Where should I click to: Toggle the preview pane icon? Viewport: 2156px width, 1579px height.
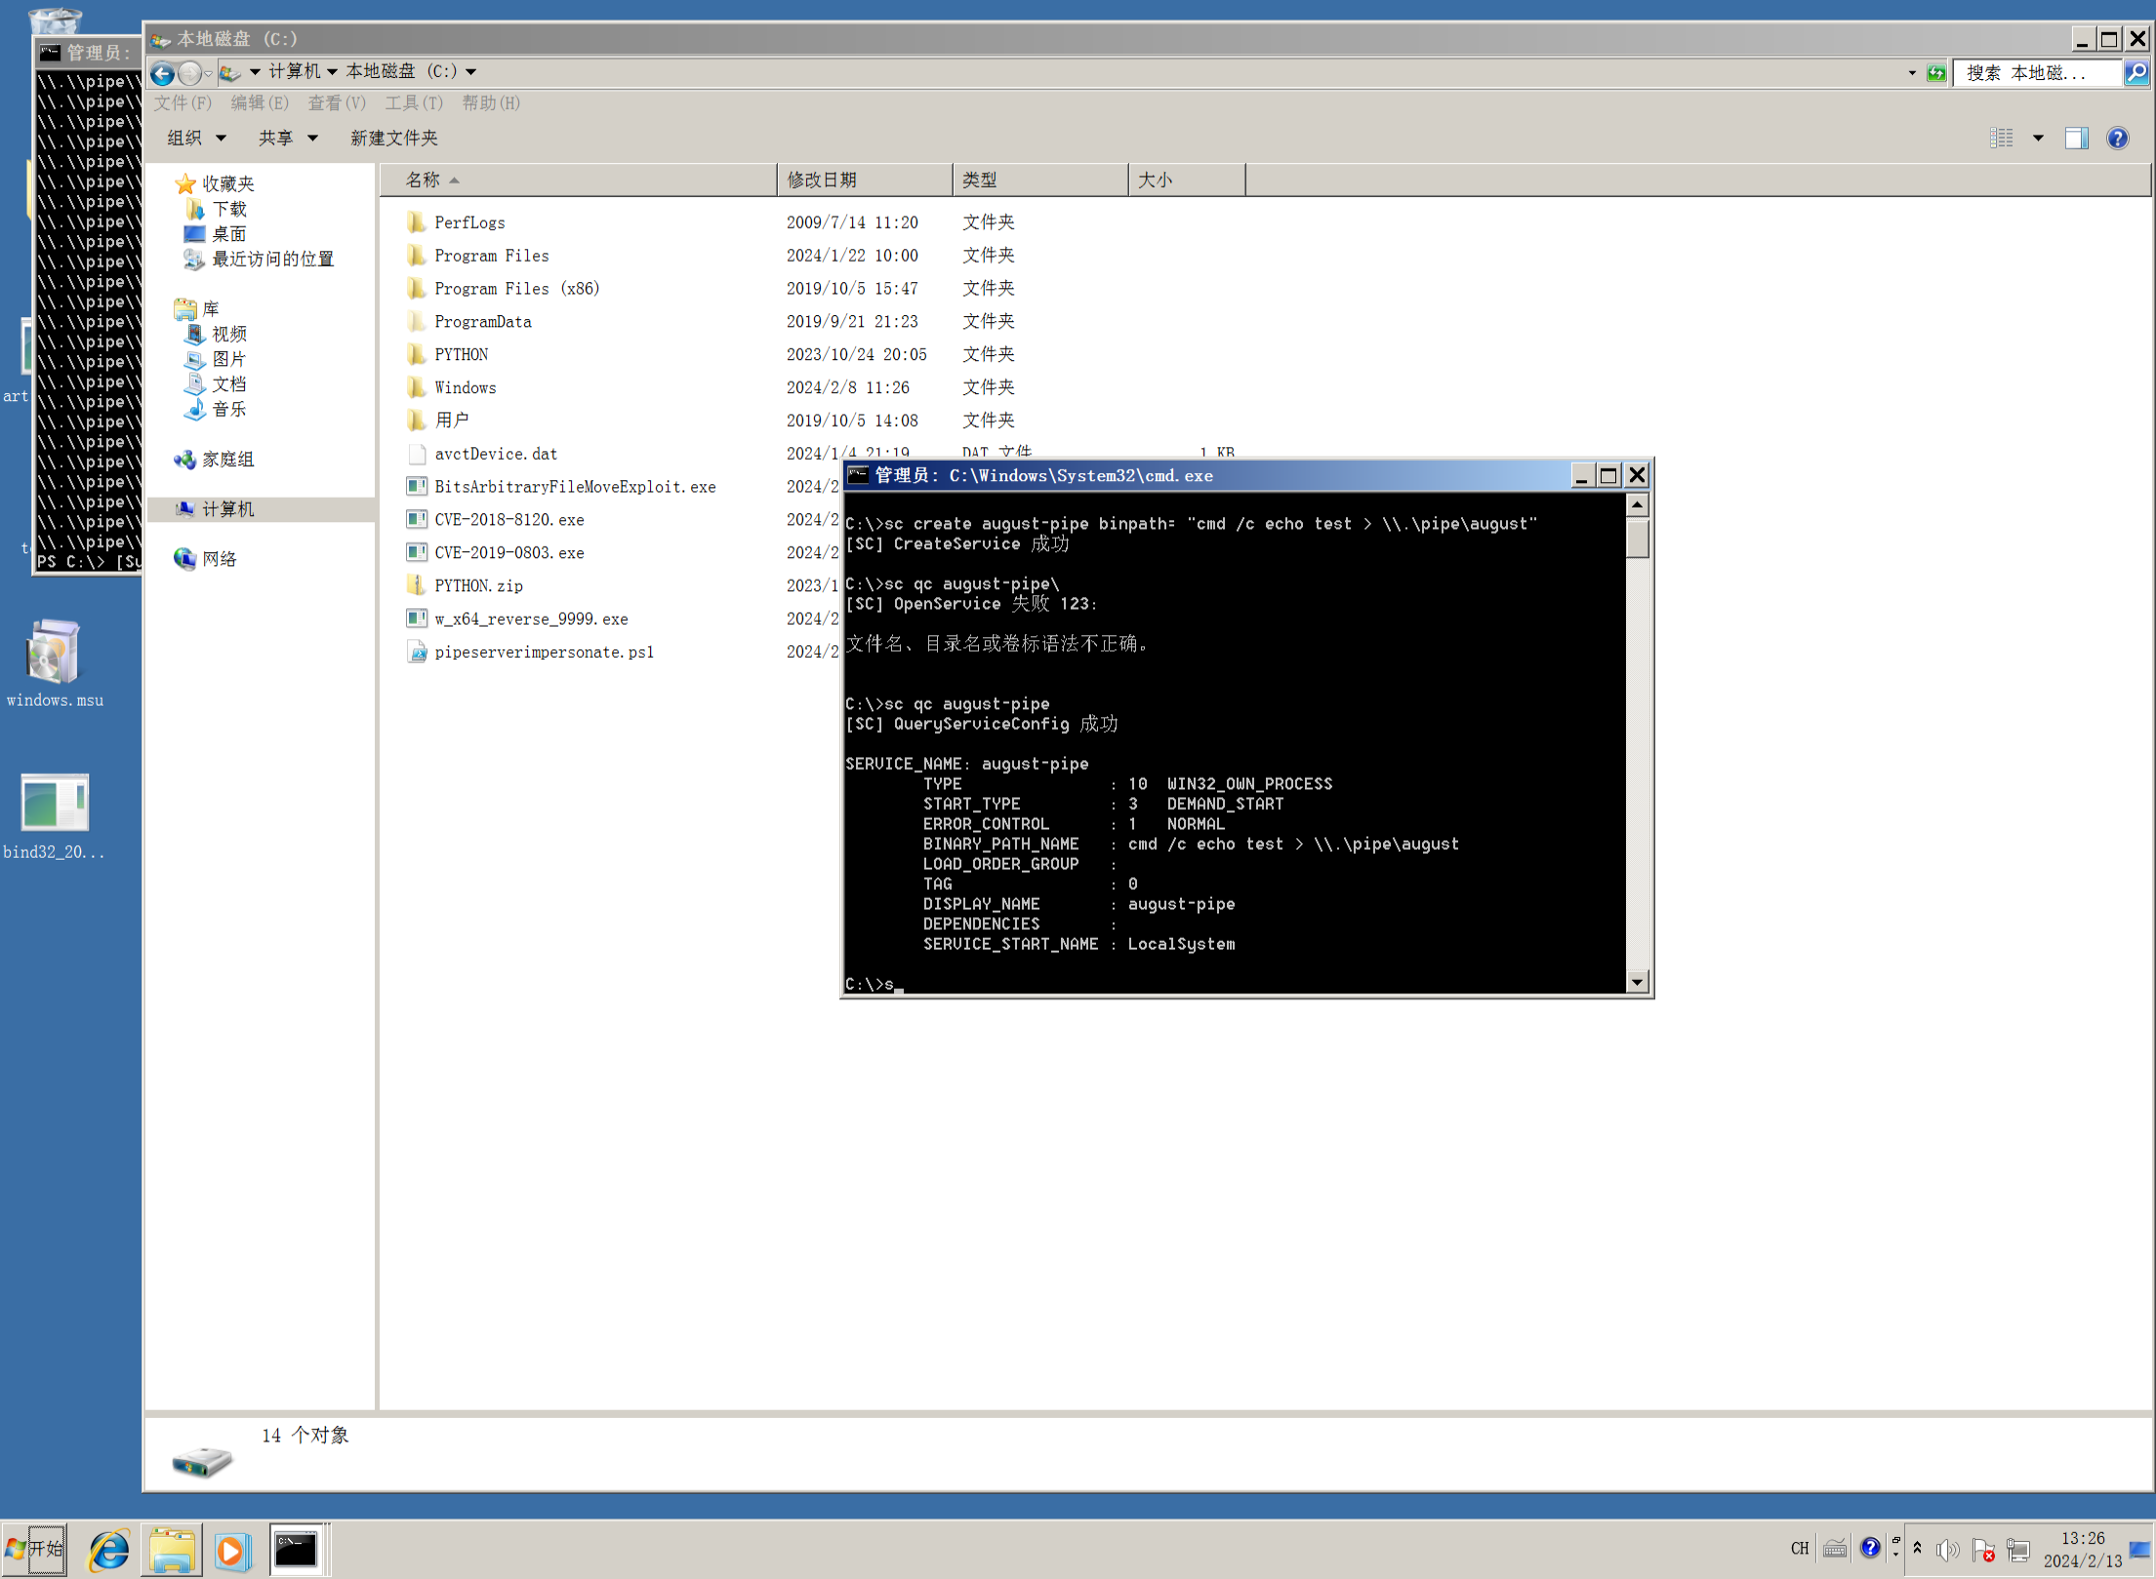(x=2076, y=139)
